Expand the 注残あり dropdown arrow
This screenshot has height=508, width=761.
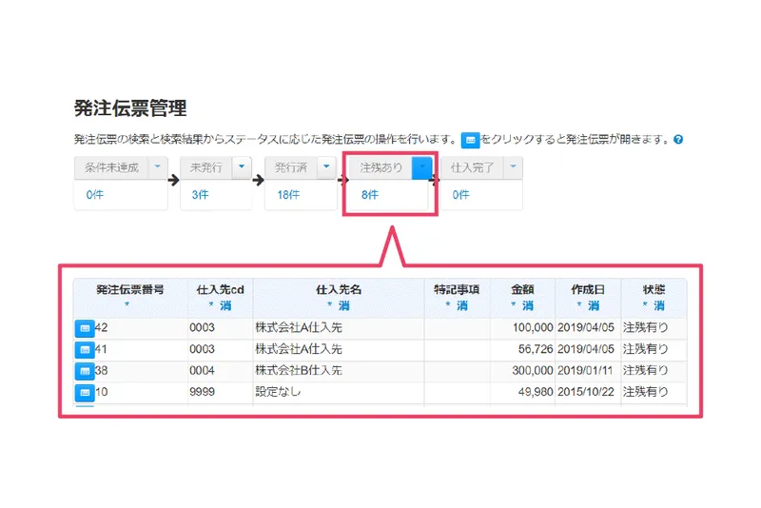pos(421,167)
